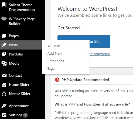Click the Posts pushpin icon
133x119 pixels.
coord(4,45)
